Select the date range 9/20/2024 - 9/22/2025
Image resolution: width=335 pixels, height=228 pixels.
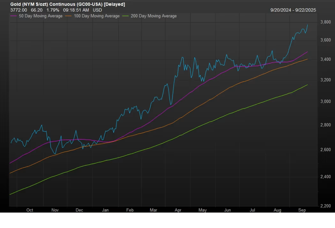coord(293,10)
